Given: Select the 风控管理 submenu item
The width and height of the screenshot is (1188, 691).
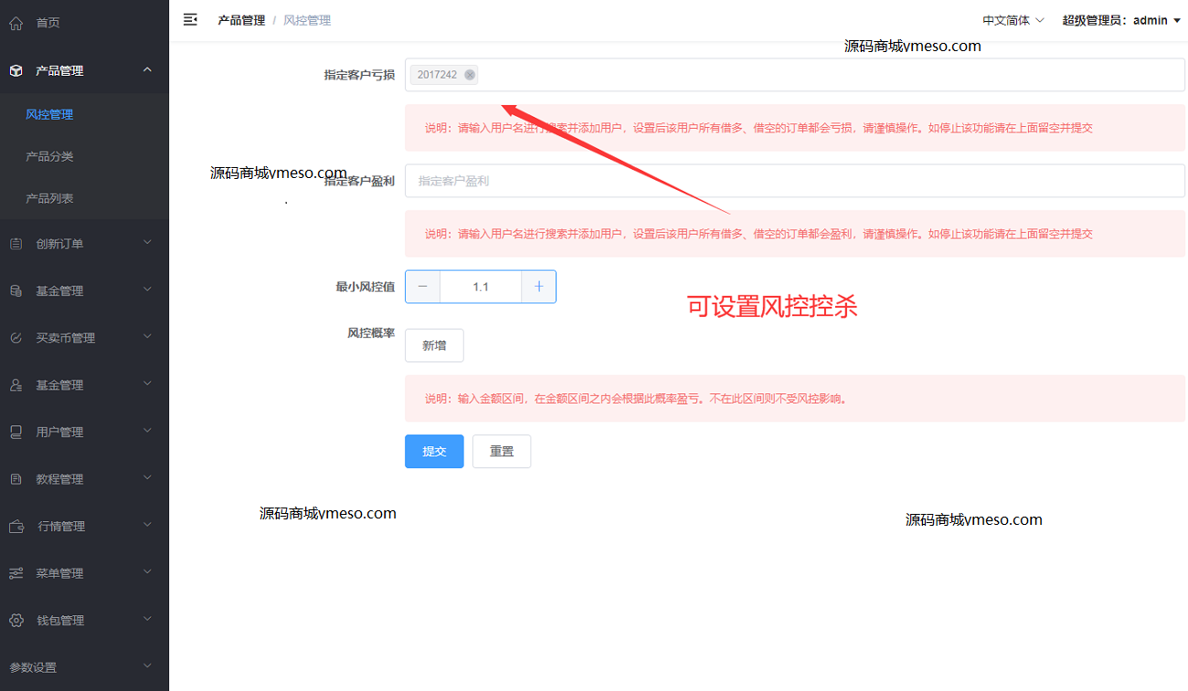Looking at the screenshot, I should (x=49, y=115).
